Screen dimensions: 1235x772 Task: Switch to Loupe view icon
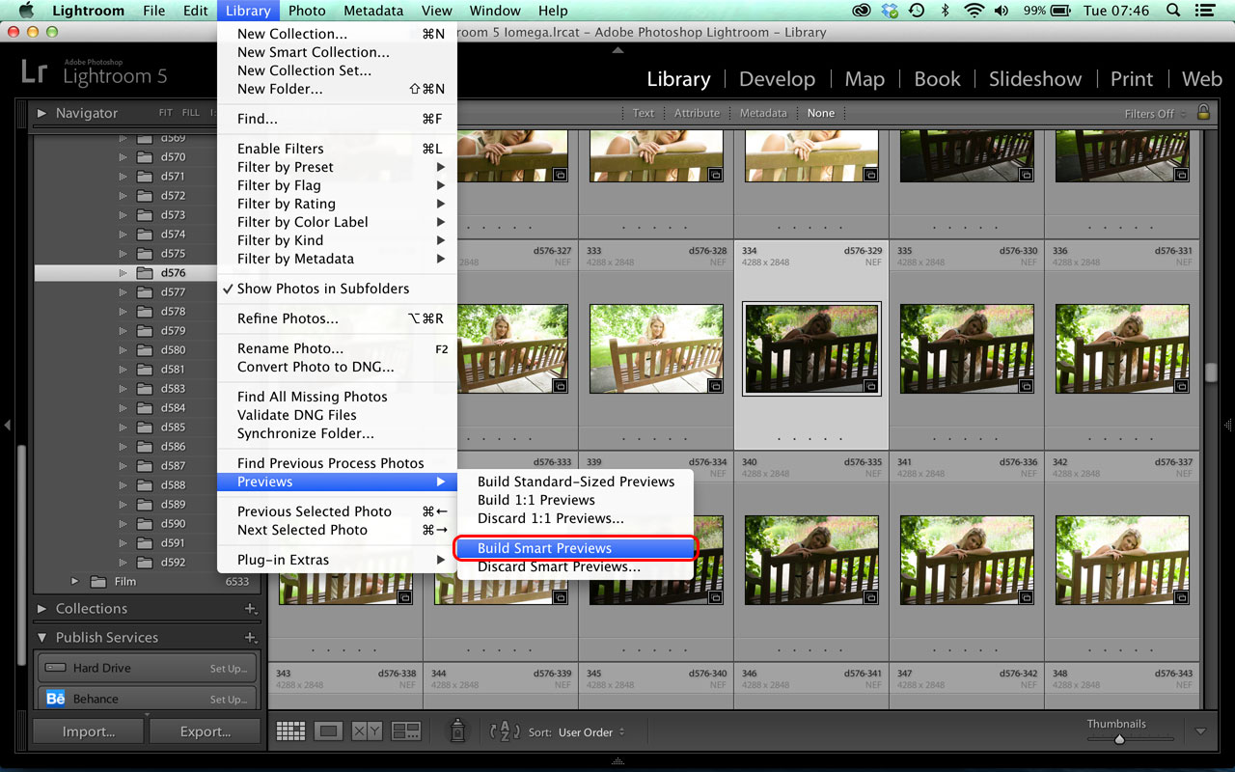(328, 731)
